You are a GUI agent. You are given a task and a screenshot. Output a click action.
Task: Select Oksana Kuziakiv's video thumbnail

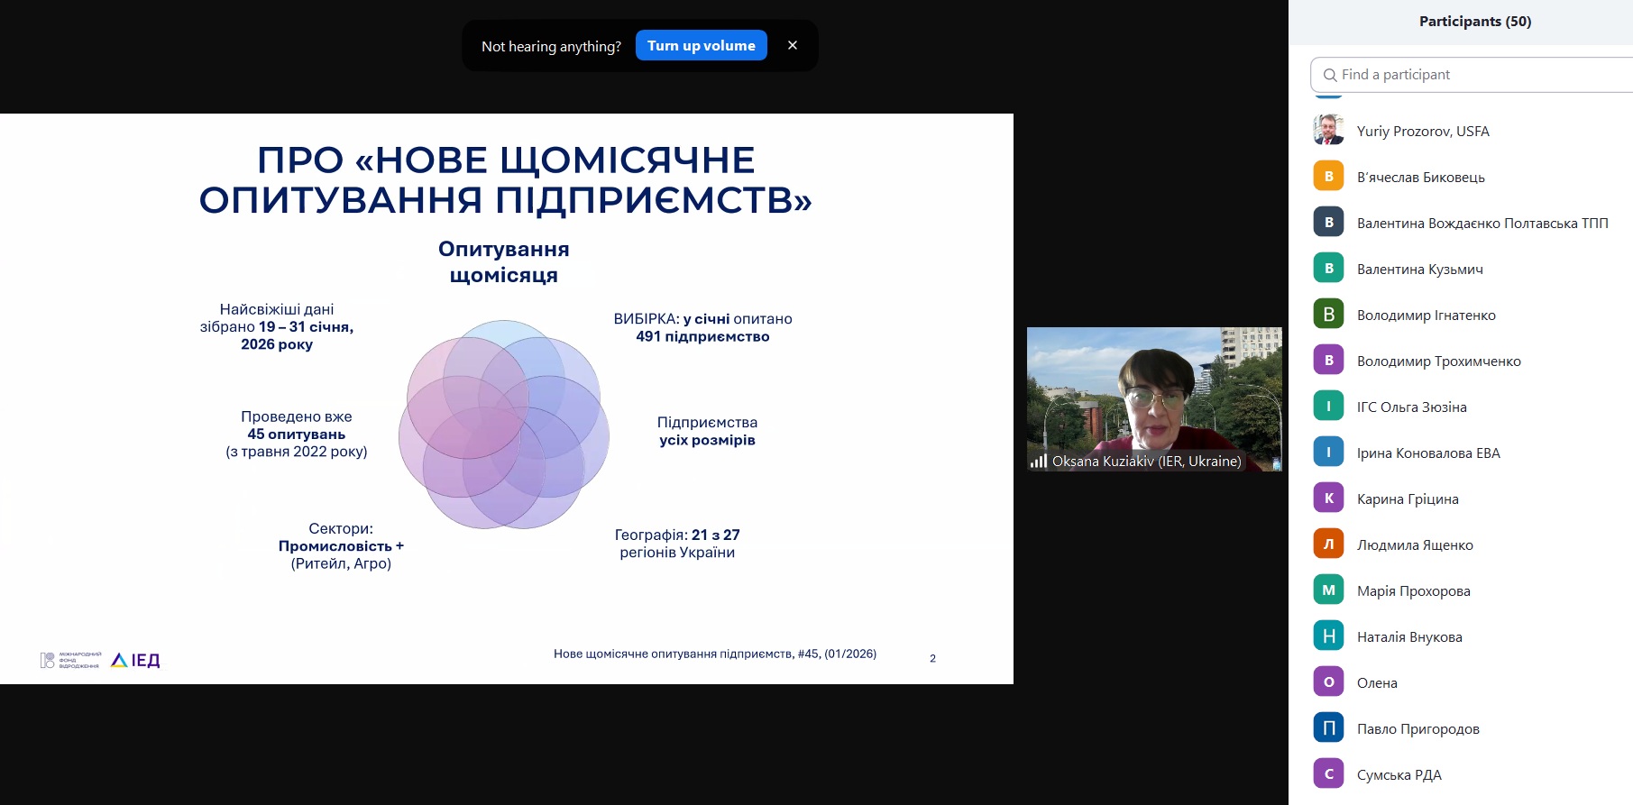pyautogui.click(x=1153, y=397)
